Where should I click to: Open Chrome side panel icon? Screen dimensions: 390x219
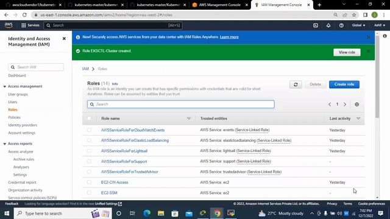tap(365, 15)
